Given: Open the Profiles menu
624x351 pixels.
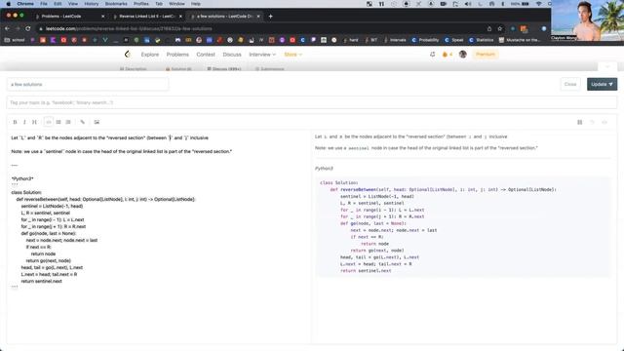Looking at the screenshot, I should (x=140, y=4).
